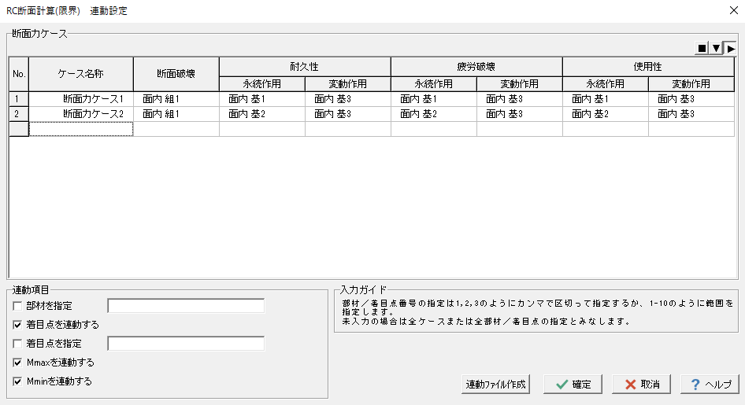
Task: Click the 部材を指定 input field
Action: click(186, 306)
